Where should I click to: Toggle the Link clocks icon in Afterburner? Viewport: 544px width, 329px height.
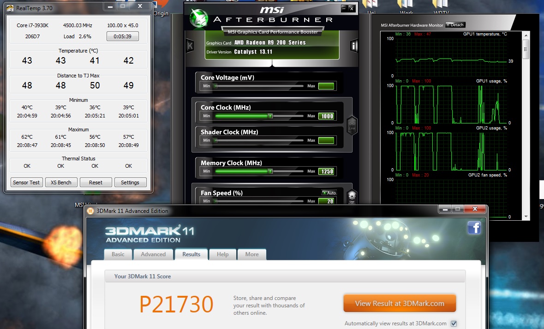point(352,125)
